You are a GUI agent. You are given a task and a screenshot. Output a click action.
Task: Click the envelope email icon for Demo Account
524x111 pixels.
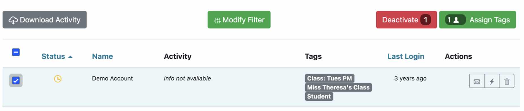coord(477,81)
